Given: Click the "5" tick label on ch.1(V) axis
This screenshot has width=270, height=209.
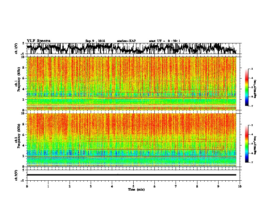Looking at the screenshot, I should [x=23, y=43].
